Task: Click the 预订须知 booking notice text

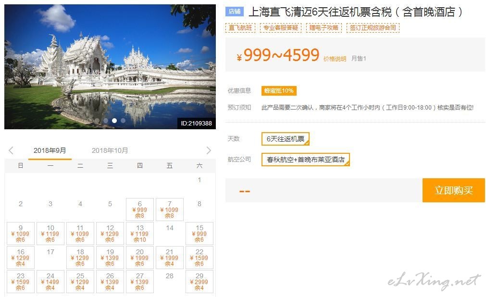Action: [239, 108]
